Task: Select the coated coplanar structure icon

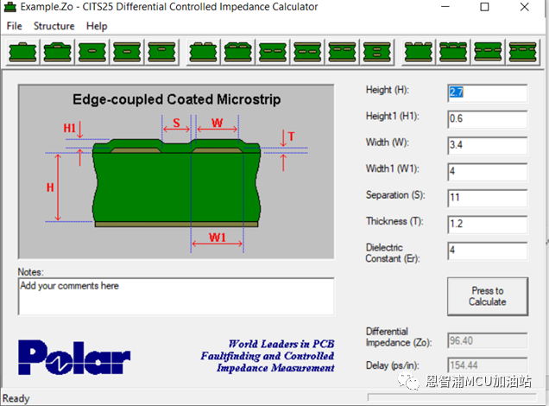Action: pyautogui.click(x=454, y=52)
